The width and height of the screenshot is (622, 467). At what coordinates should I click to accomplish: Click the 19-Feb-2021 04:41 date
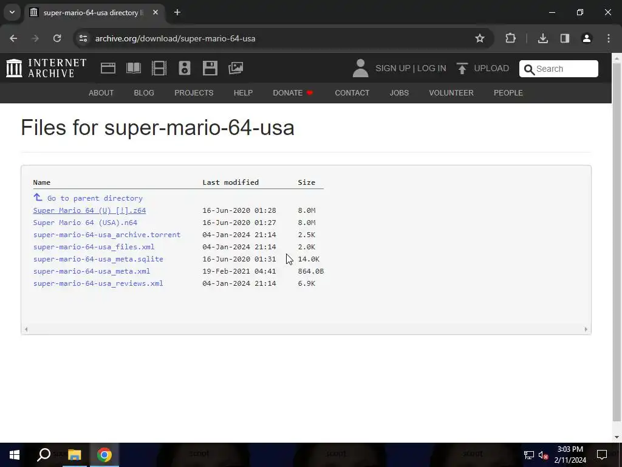pos(239,271)
